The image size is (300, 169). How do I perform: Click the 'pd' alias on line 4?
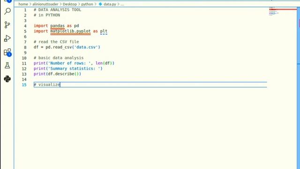tap(76, 26)
